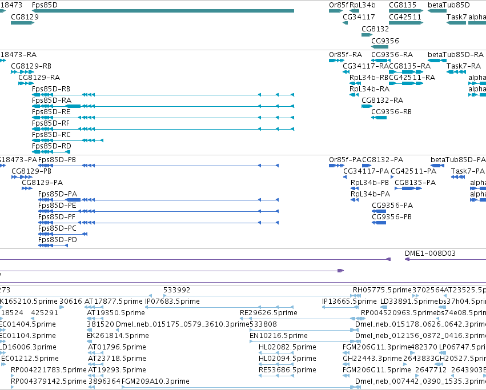Select the Fps85D-PF protein label

[x=57, y=217]
